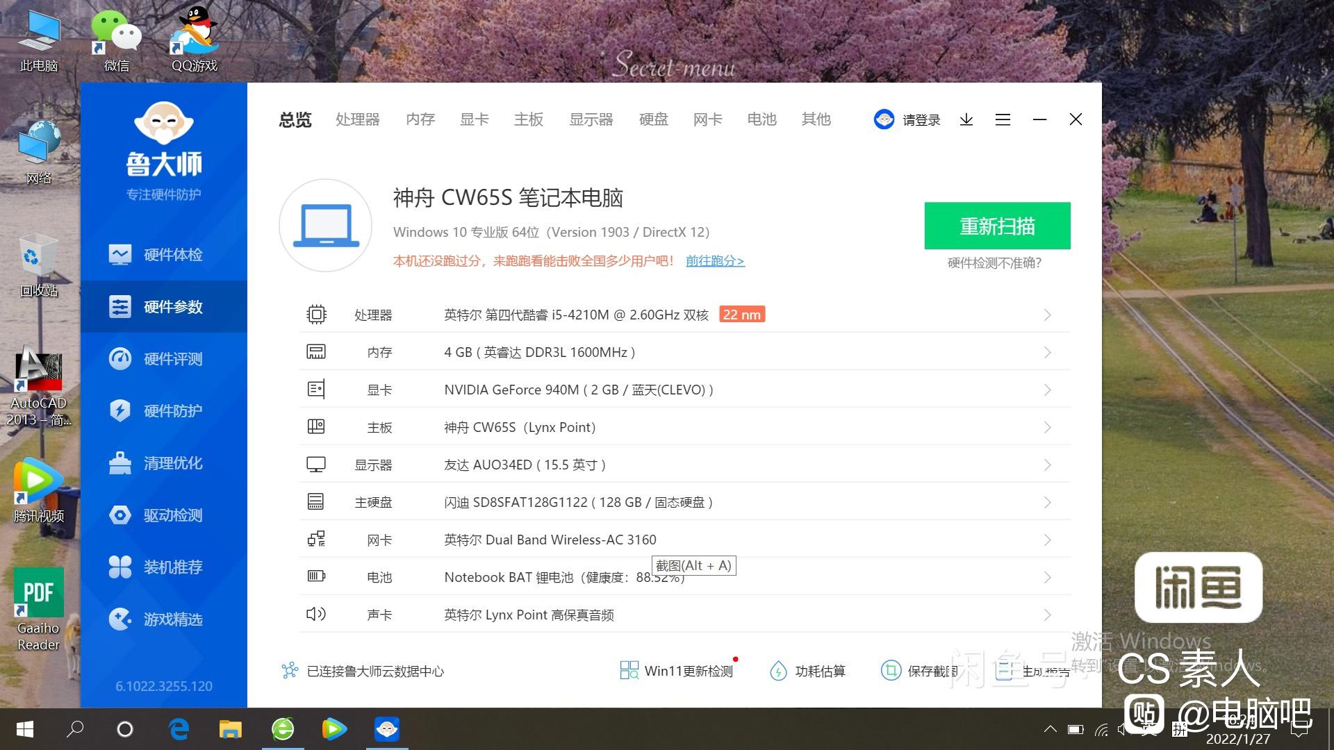
Task: Open Win11更新检测
Action: click(x=676, y=671)
